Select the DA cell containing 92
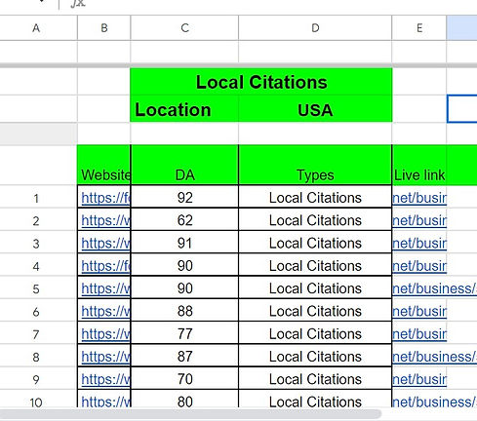The image size is (477, 421). click(x=184, y=197)
